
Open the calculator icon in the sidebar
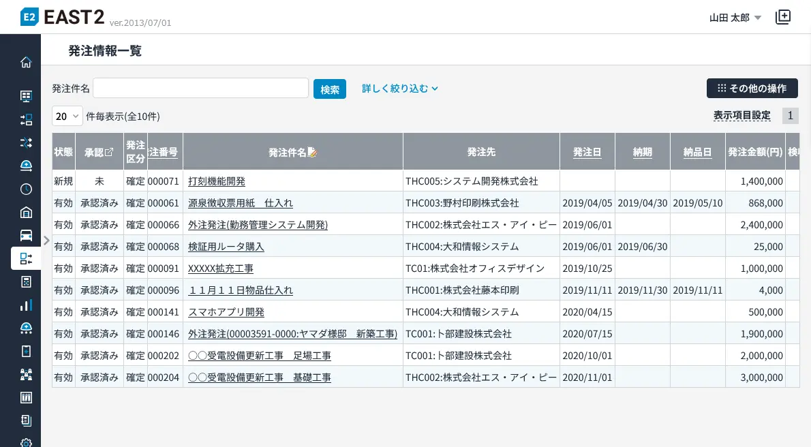[x=26, y=281]
